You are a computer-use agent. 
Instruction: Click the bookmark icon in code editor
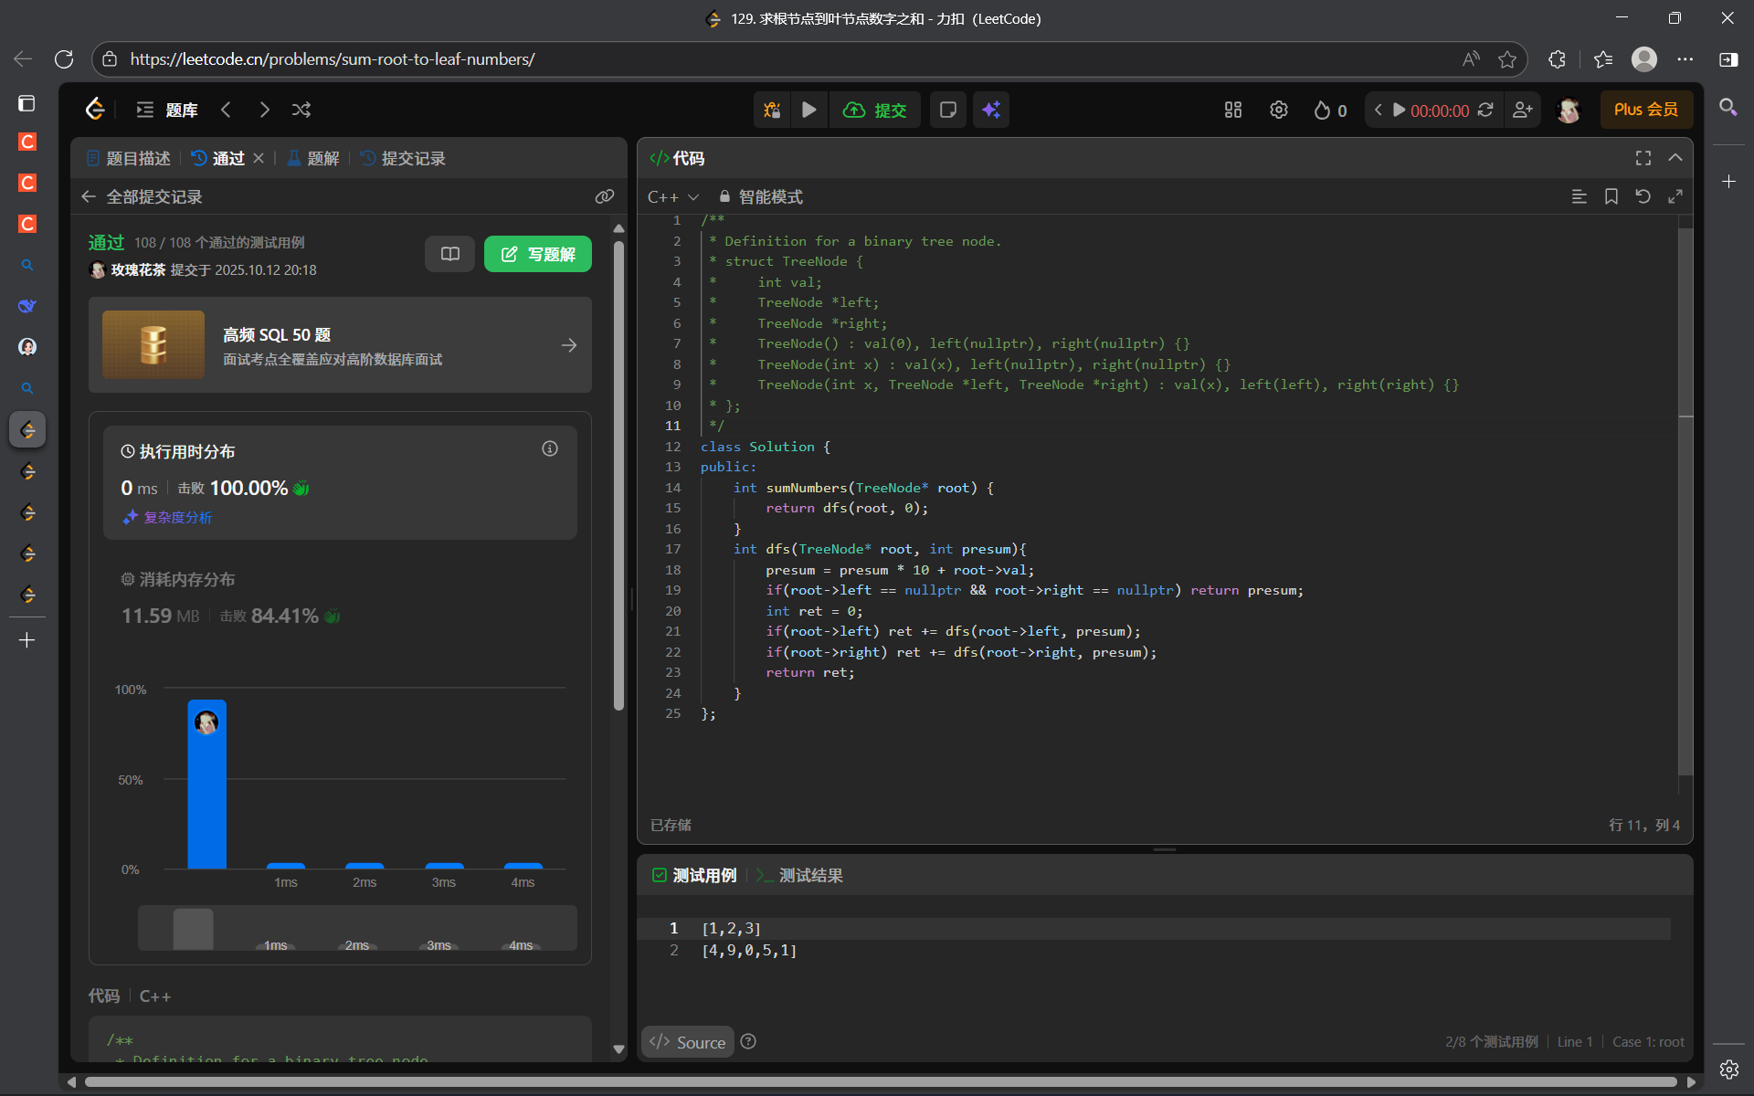coord(1611,196)
